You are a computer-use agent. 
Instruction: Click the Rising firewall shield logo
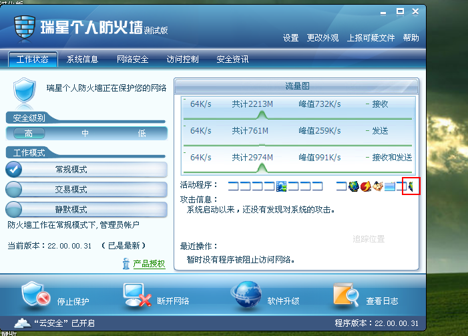(x=25, y=27)
